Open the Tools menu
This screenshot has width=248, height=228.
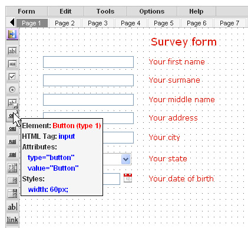(x=105, y=11)
